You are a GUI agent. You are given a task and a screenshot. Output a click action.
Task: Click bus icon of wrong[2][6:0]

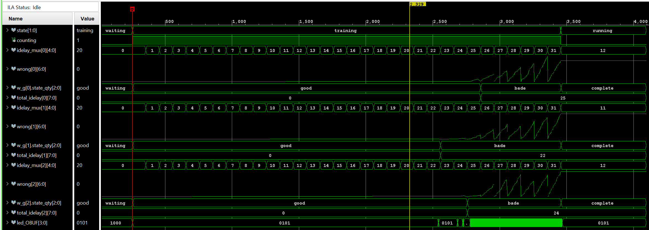click(13, 184)
